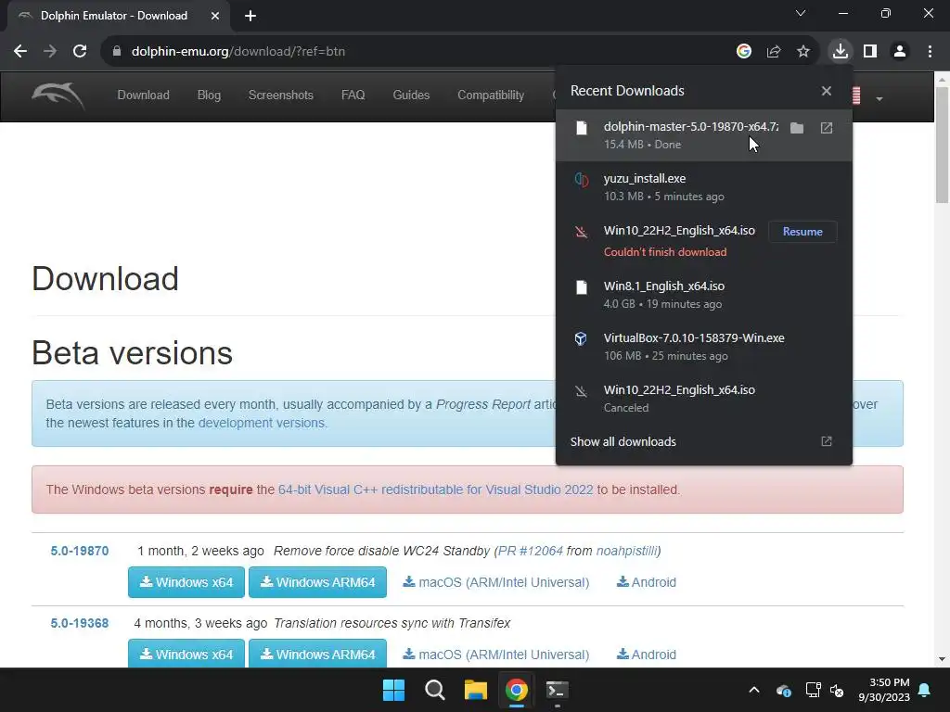Screen dimensions: 950x712
Task: Open the Terminal taskbar icon
Action: [558, 690]
